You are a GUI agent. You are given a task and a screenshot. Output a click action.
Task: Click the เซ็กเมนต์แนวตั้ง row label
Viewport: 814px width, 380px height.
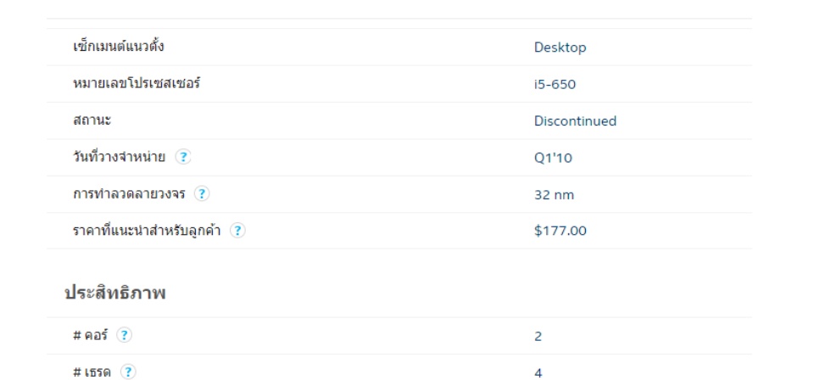point(119,46)
